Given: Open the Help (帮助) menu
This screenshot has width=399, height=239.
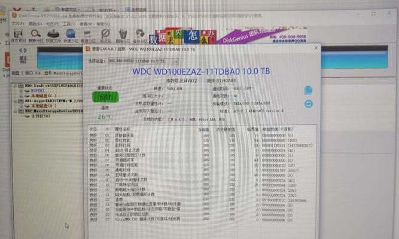Looking at the screenshot, I should 103,24.
